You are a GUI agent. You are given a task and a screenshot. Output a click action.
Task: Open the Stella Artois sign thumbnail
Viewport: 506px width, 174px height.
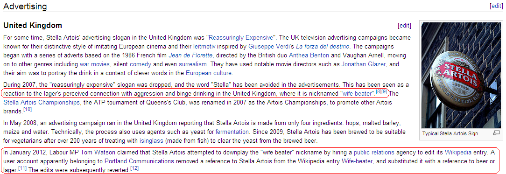pos(461,75)
